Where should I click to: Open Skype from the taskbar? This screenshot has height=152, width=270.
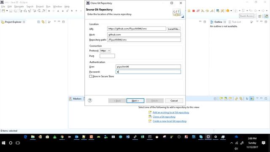[x=201, y=137]
